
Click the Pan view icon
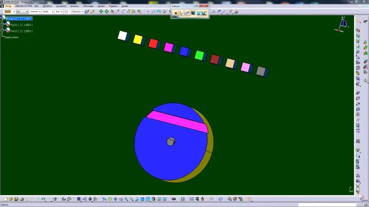(x=115, y=199)
